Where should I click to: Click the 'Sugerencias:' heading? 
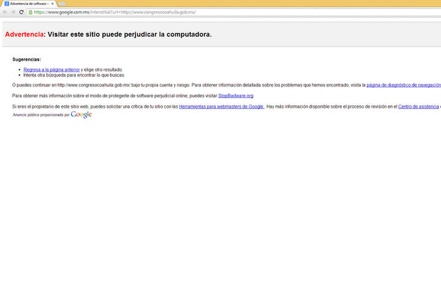pyautogui.click(x=26, y=59)
